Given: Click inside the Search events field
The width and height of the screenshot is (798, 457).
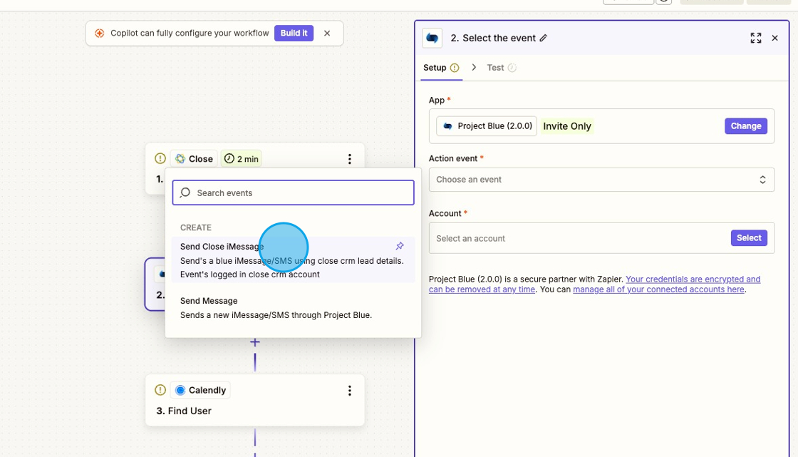Looking at the screenshot, I should pyautogui.click(x=292, y=192).
